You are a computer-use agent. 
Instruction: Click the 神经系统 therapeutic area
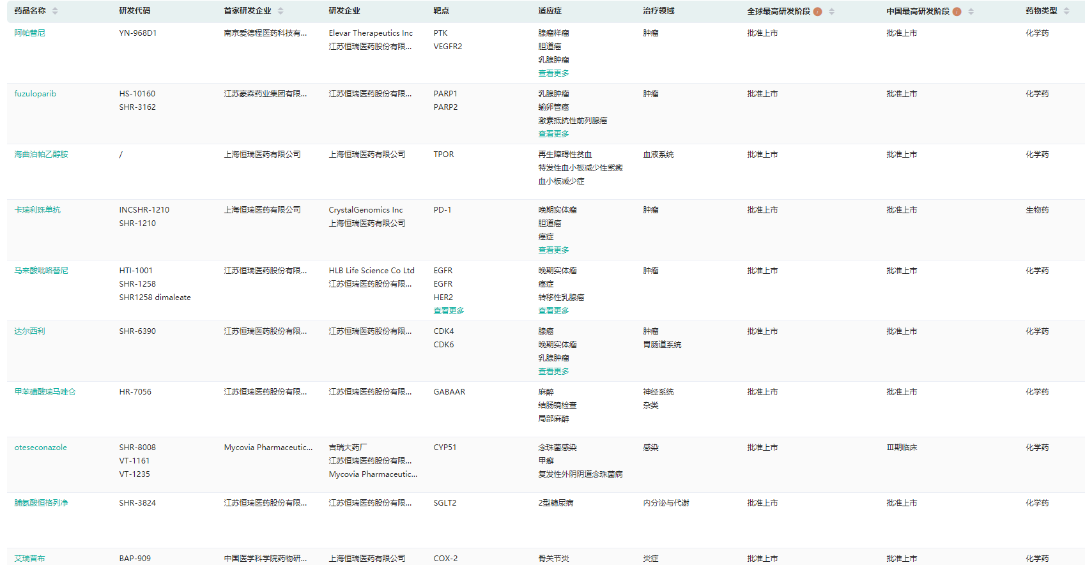coord(658,392)
